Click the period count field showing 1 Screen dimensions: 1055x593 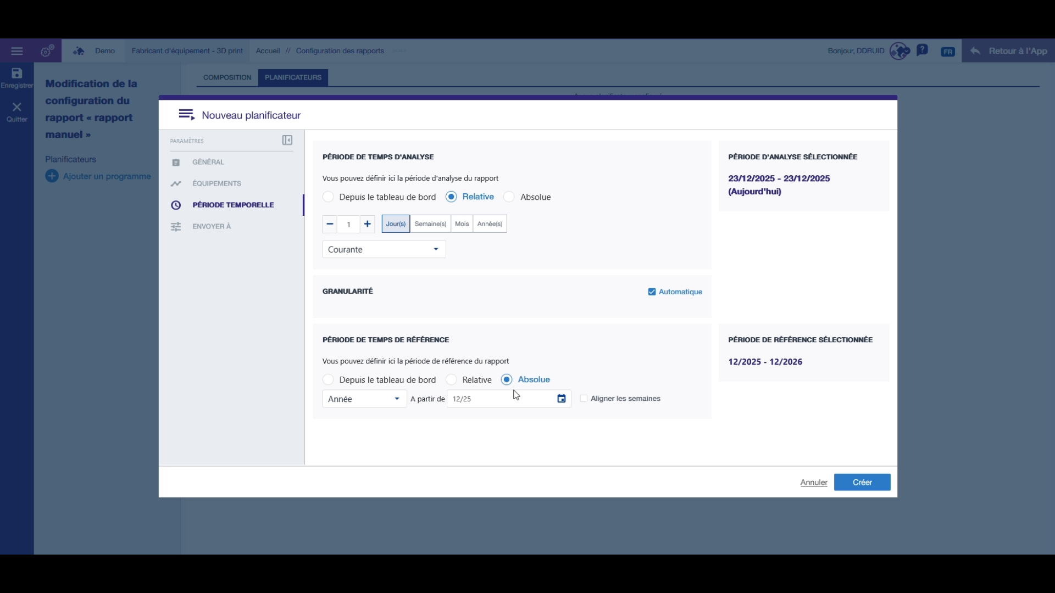pos(348,224)
